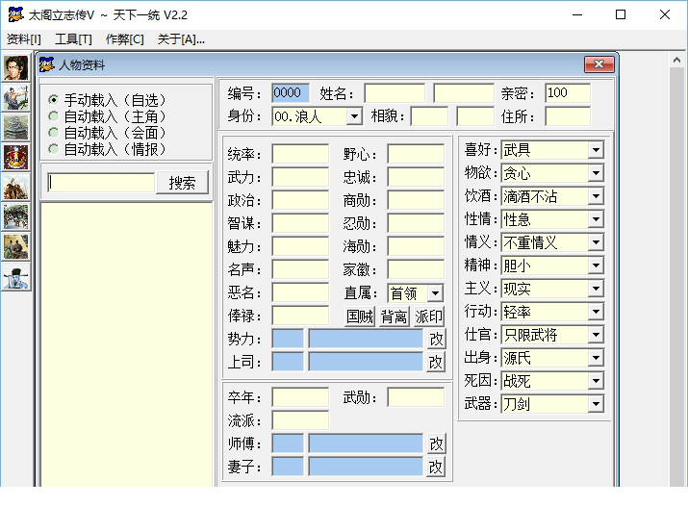The image size is (688, 506).
Task: Open the 工具[T] menu
Action: (73, 39)
